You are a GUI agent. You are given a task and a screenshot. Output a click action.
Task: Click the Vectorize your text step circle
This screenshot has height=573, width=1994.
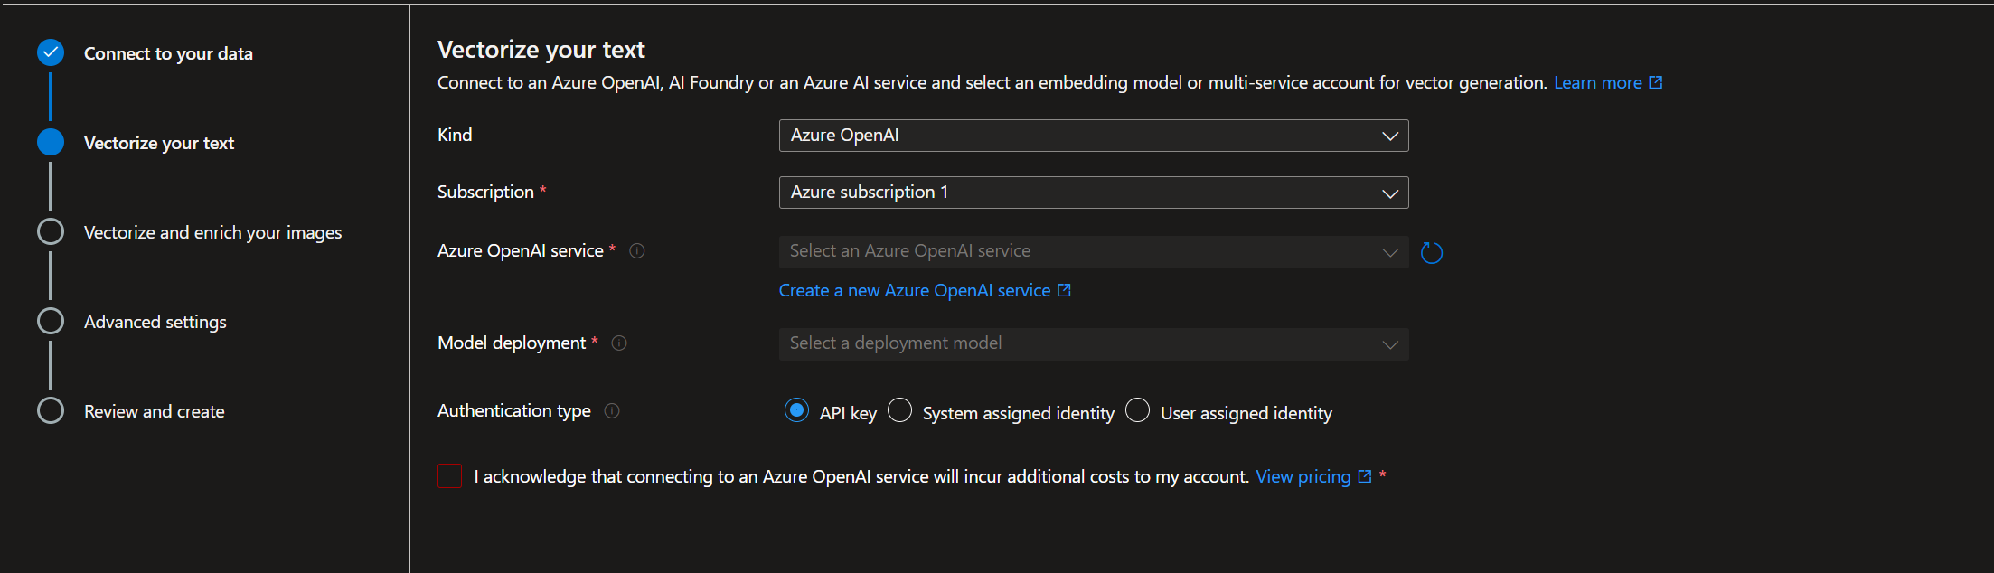click(x=51, y=142)
